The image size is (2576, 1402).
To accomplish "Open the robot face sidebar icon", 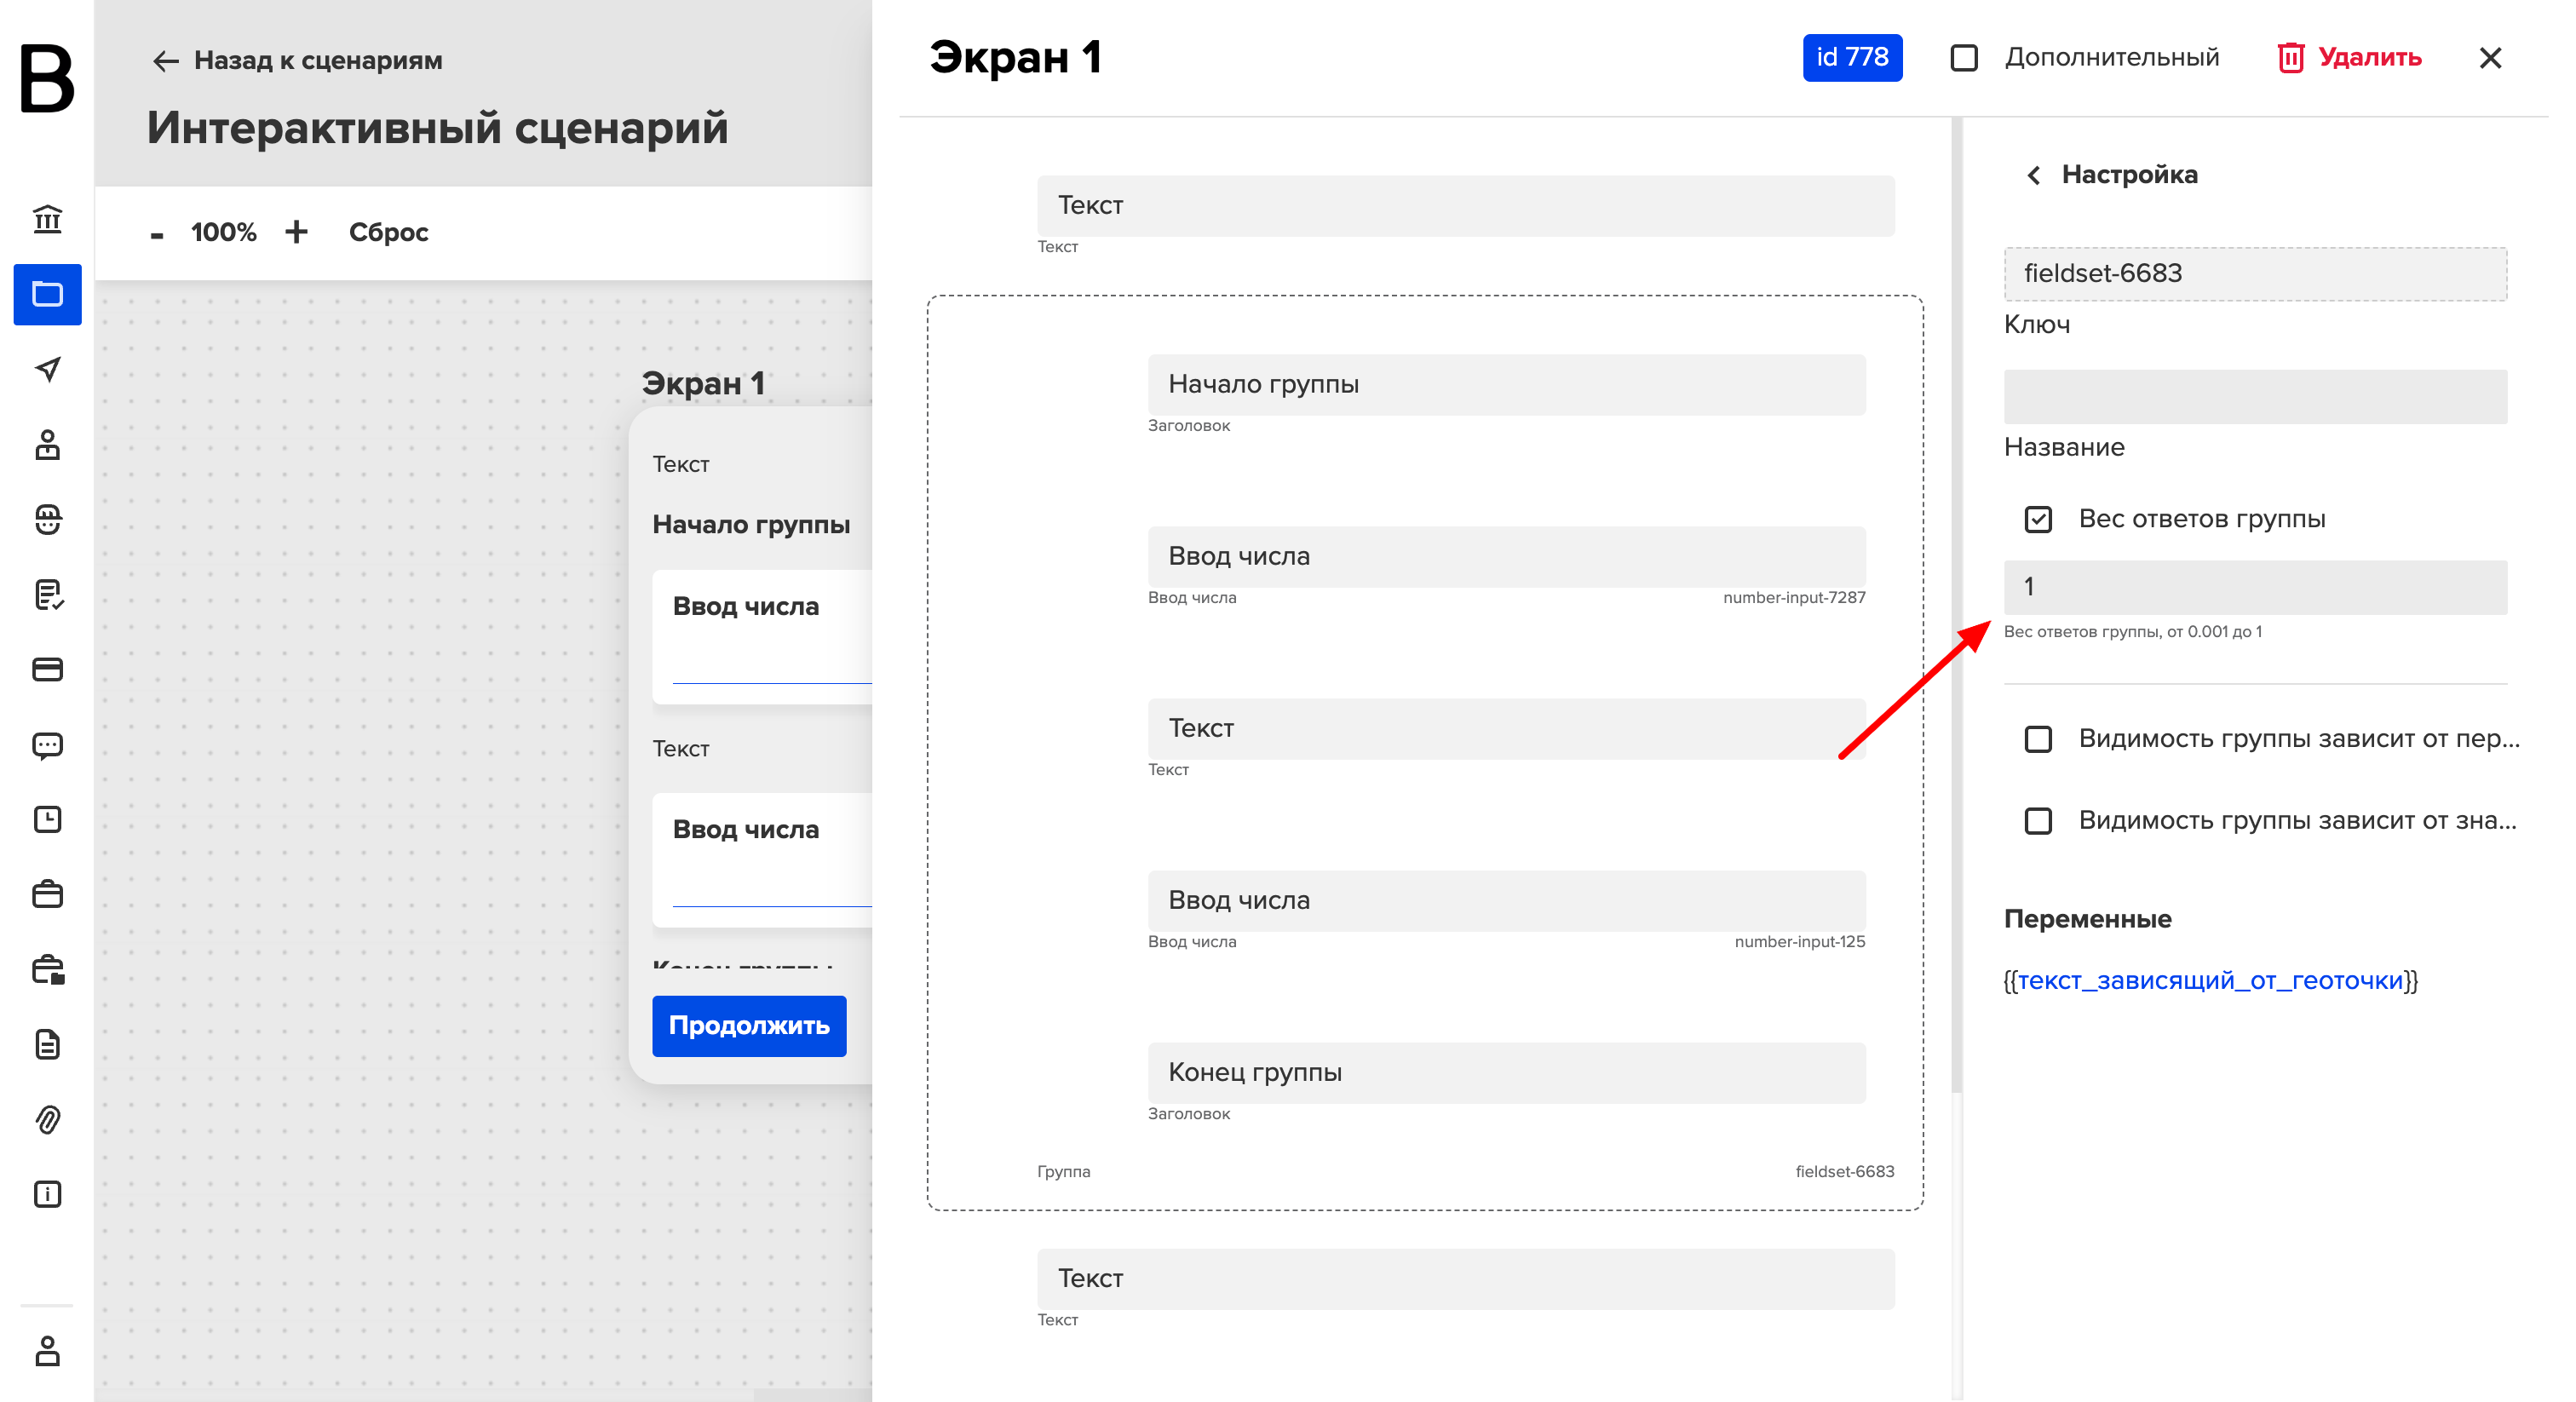I will (x=47, y=519).
